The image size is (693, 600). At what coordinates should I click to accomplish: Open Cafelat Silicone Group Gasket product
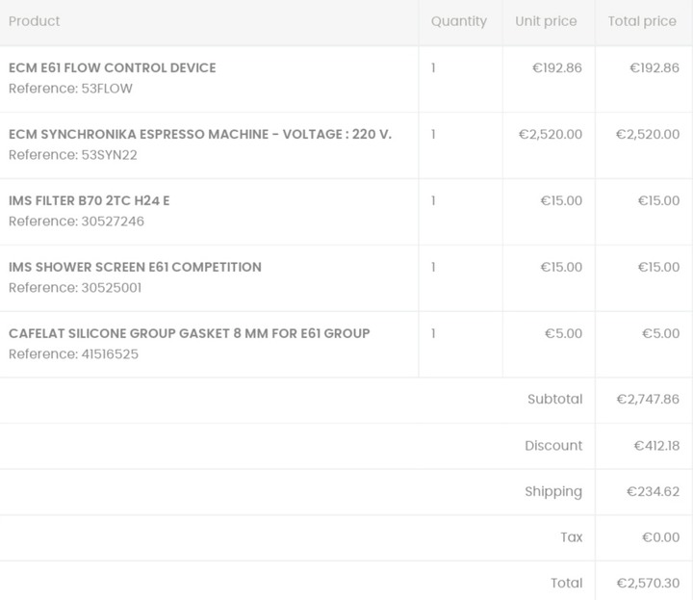pos(190,333)
